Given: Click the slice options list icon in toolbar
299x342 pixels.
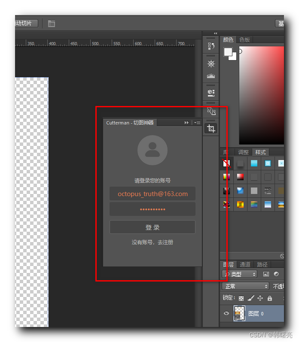Looking at the screenshot, I should click(x=52, y=23).
